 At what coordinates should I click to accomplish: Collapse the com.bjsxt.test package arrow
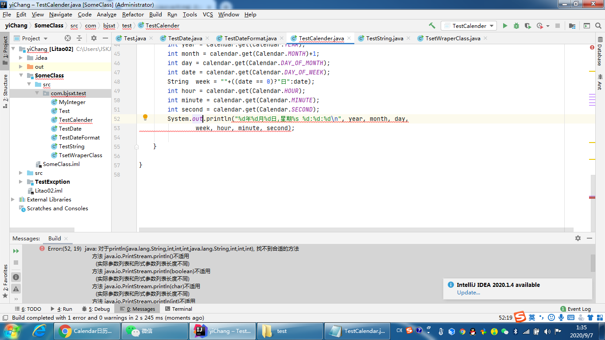click(x=37, y=93)
